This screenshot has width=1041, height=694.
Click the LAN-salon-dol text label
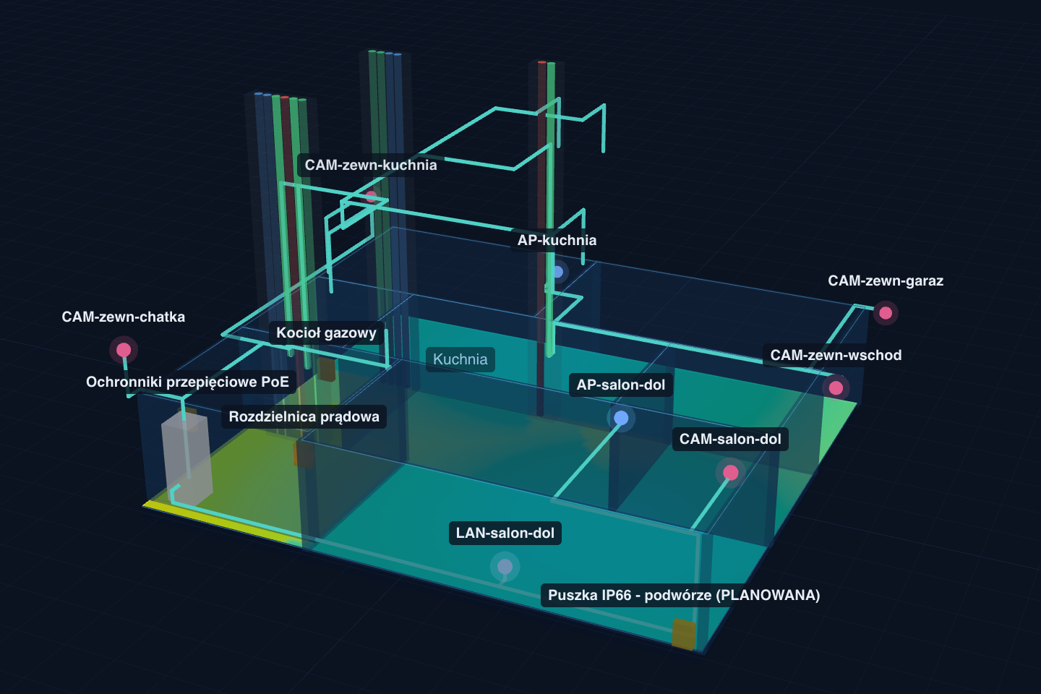[505, 533]
